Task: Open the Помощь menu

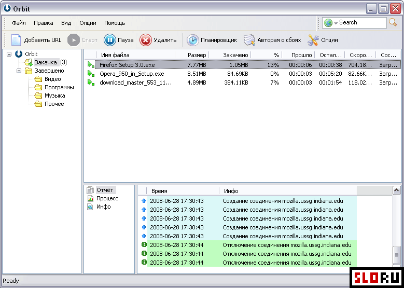Action: [x=115, y=23]
